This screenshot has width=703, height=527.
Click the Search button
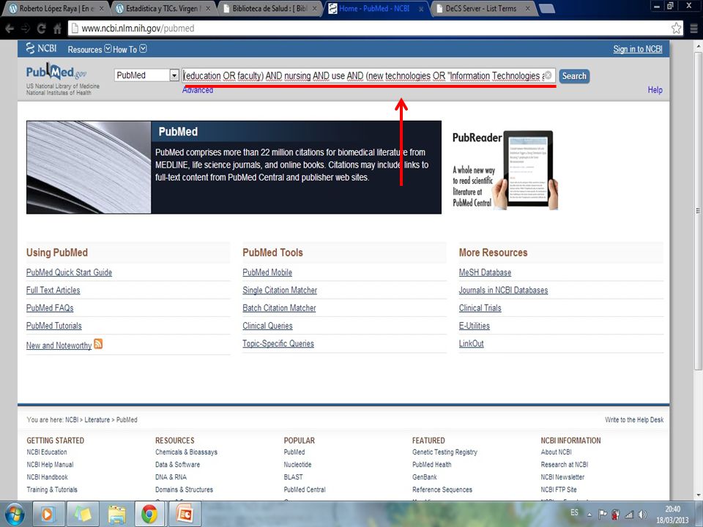(574, 75)
